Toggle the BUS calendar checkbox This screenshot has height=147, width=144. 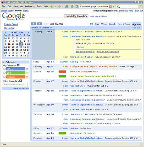(x=4, y=73)
